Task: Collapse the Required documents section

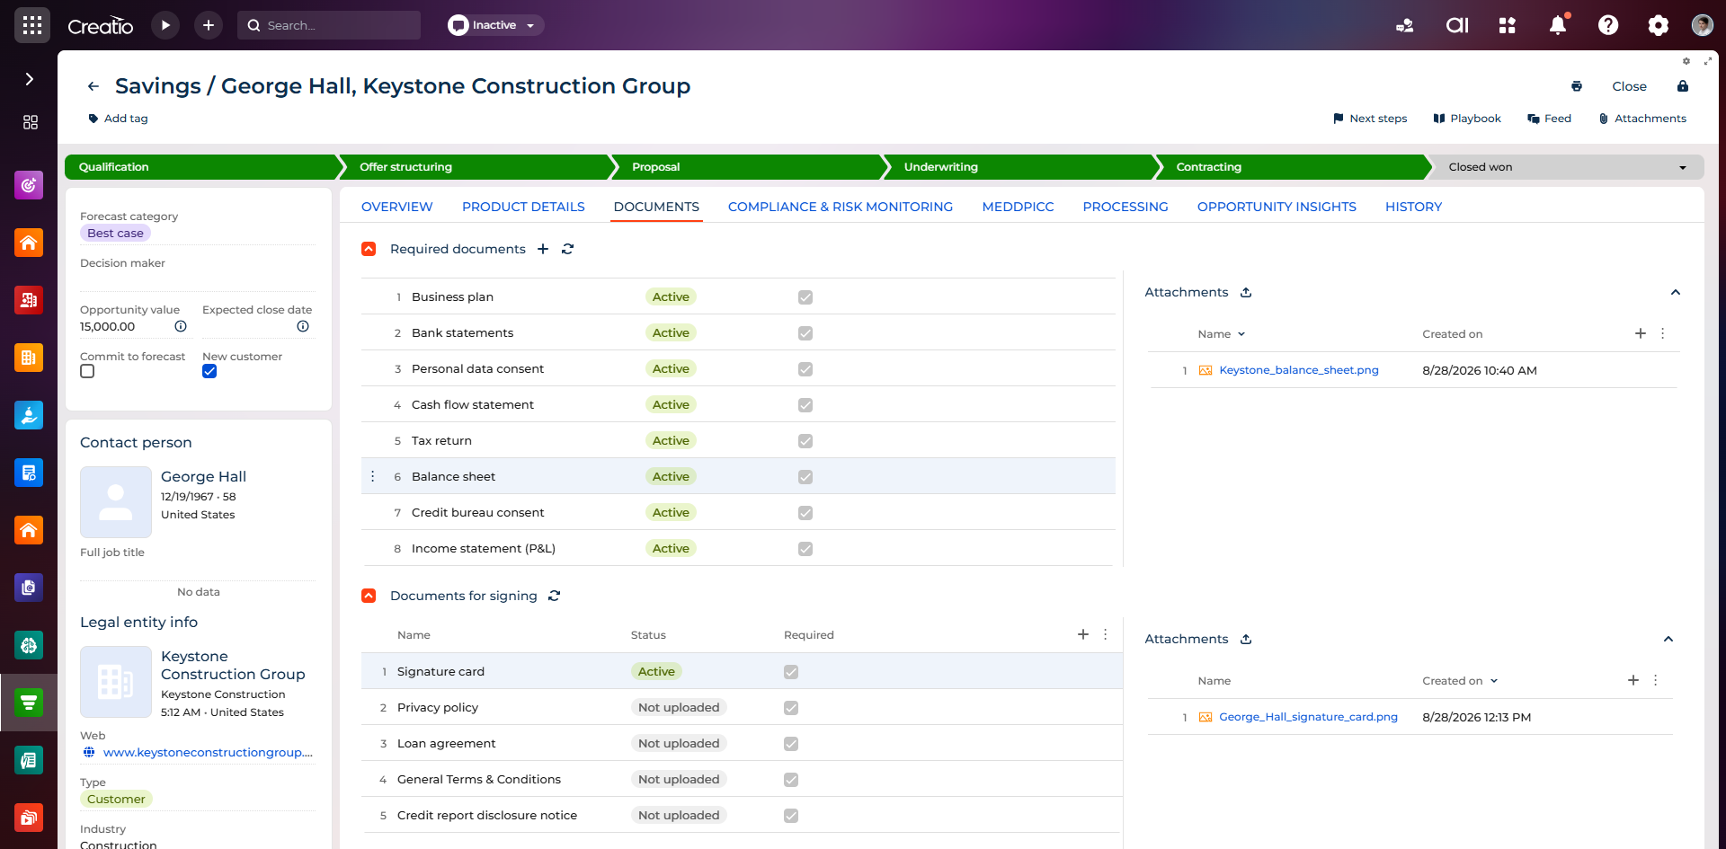Action: [369, 249]
